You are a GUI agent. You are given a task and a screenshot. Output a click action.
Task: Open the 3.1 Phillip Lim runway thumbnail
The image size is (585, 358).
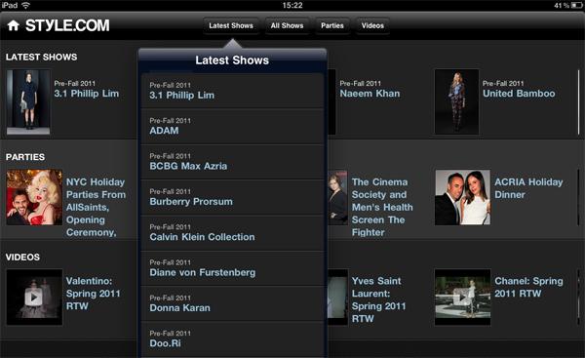point(28,101)
